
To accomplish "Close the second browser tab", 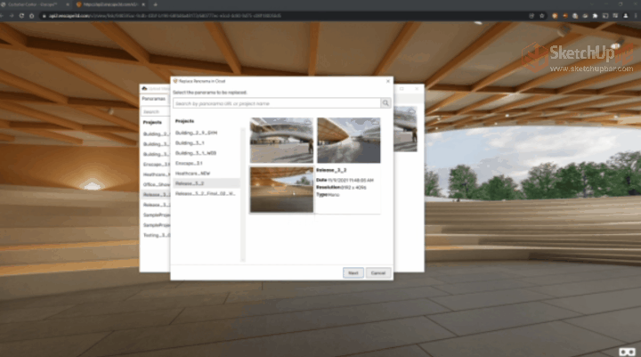I will (x=143, y=4).
